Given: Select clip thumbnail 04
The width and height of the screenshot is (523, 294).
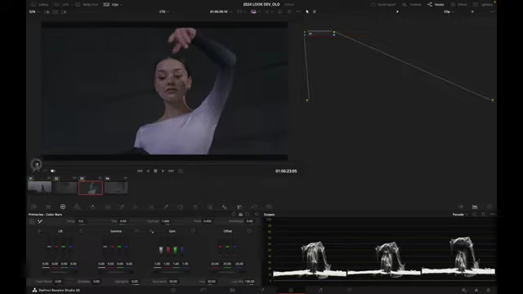Looking at the screenshot, I should pyautogui.click(x=116, y=188).
